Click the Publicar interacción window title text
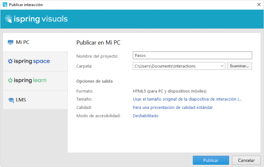This screenshot has height=167, width=264. [26, 5]
